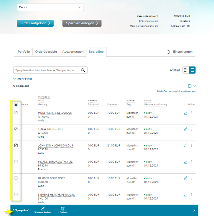Click Löschen trash can in blue bar
Viewport: 214px width, 217px height.
click(63, 210)
